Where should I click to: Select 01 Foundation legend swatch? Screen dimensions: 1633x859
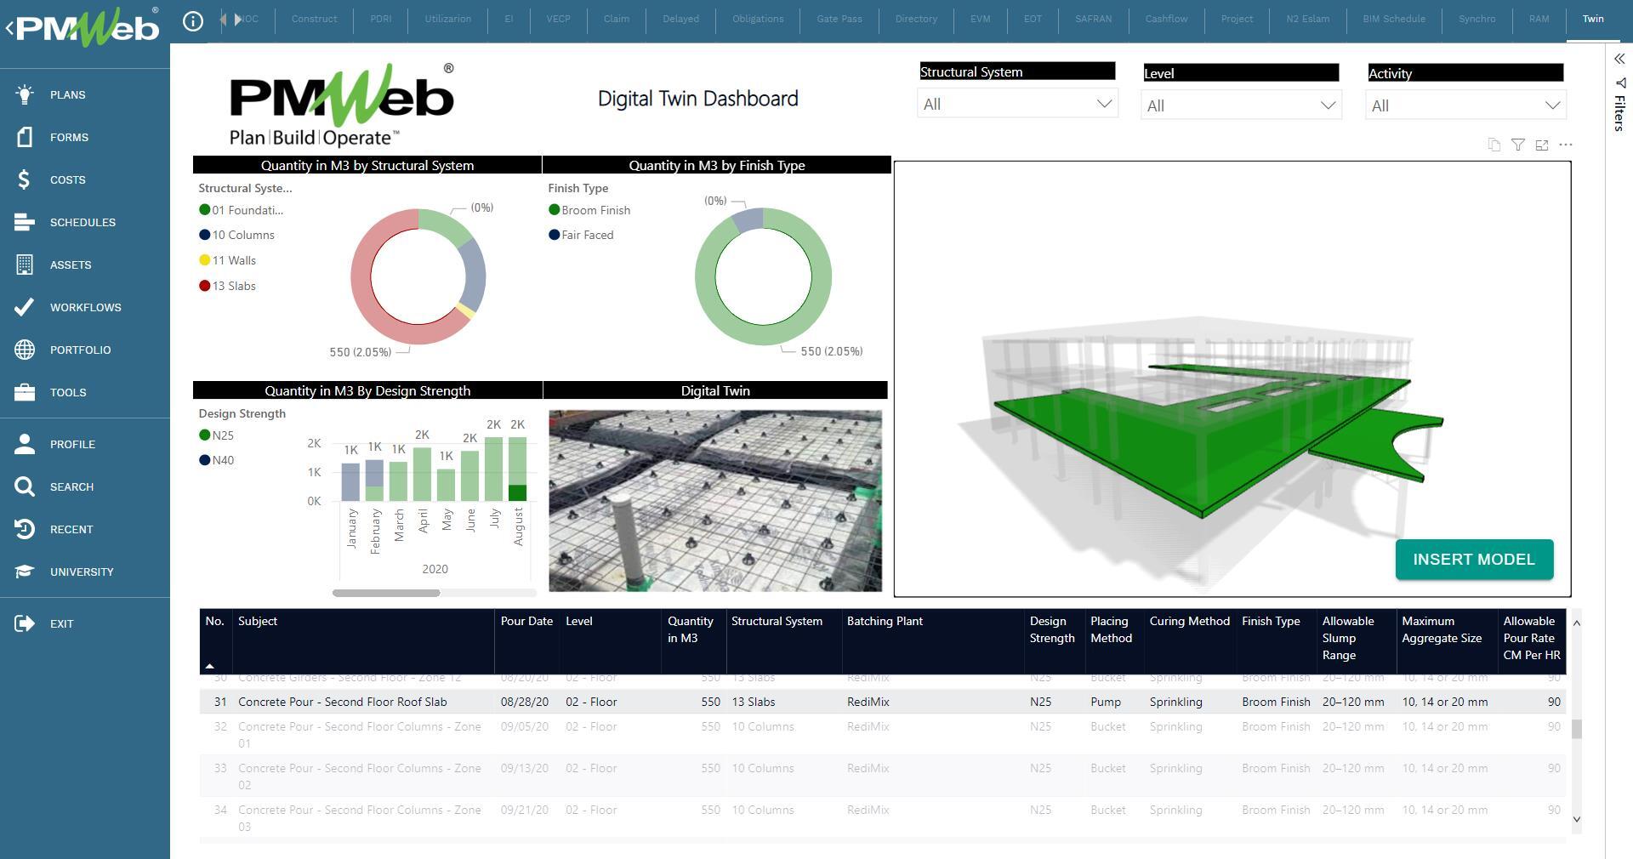[204, 210]
